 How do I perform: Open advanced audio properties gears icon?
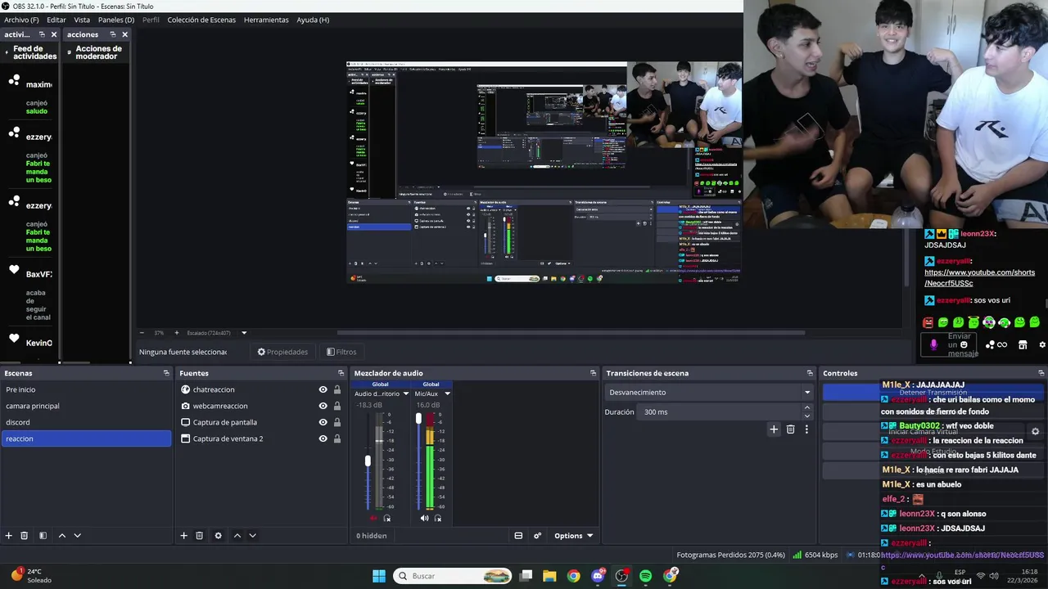pos(538,536)
